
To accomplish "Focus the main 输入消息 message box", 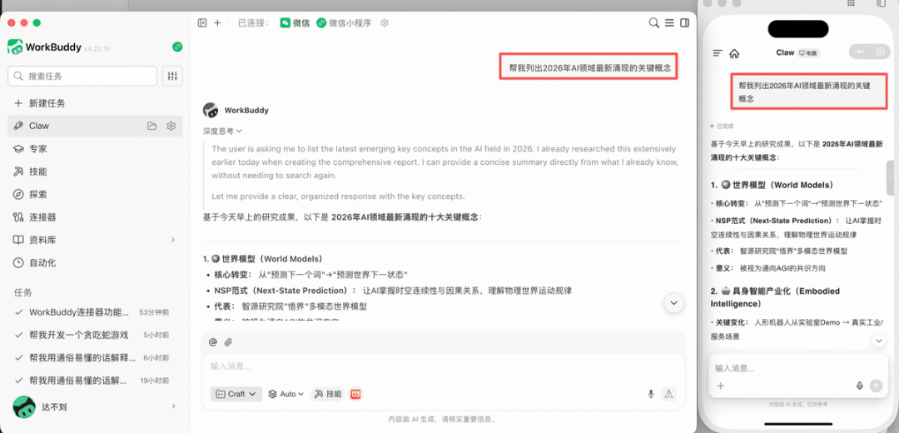I will pyautogui.click(x=443, y=366).
